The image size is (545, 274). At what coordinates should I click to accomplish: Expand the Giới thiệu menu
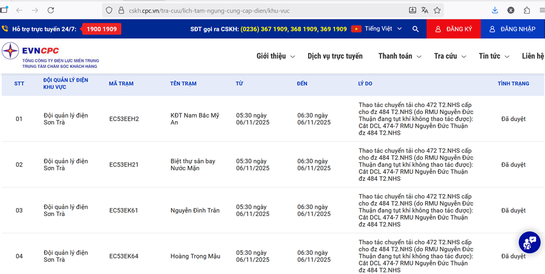click(275, 56)
